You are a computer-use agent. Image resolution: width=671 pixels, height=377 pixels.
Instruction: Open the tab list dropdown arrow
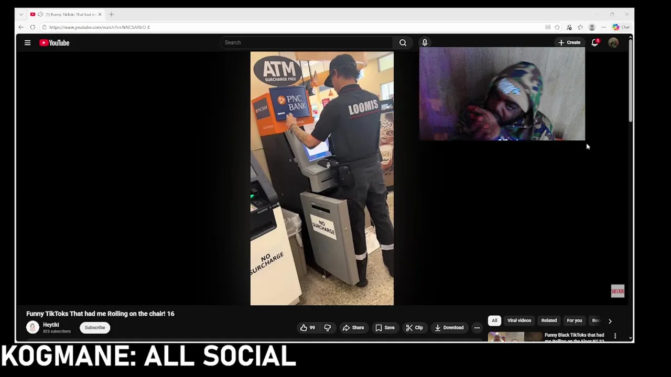coord(21,15)
